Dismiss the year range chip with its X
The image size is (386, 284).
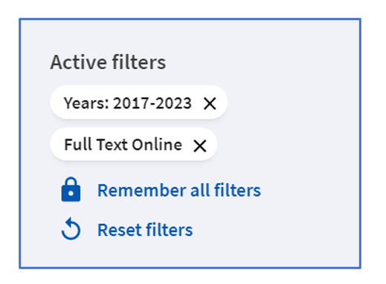[210, 103]
